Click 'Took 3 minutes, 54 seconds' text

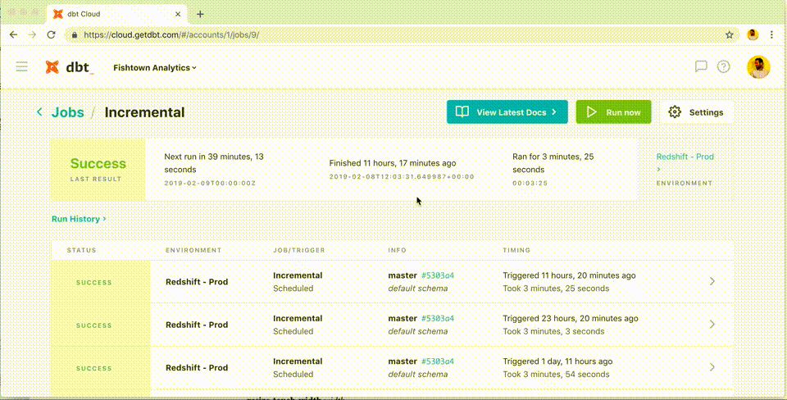556,375
